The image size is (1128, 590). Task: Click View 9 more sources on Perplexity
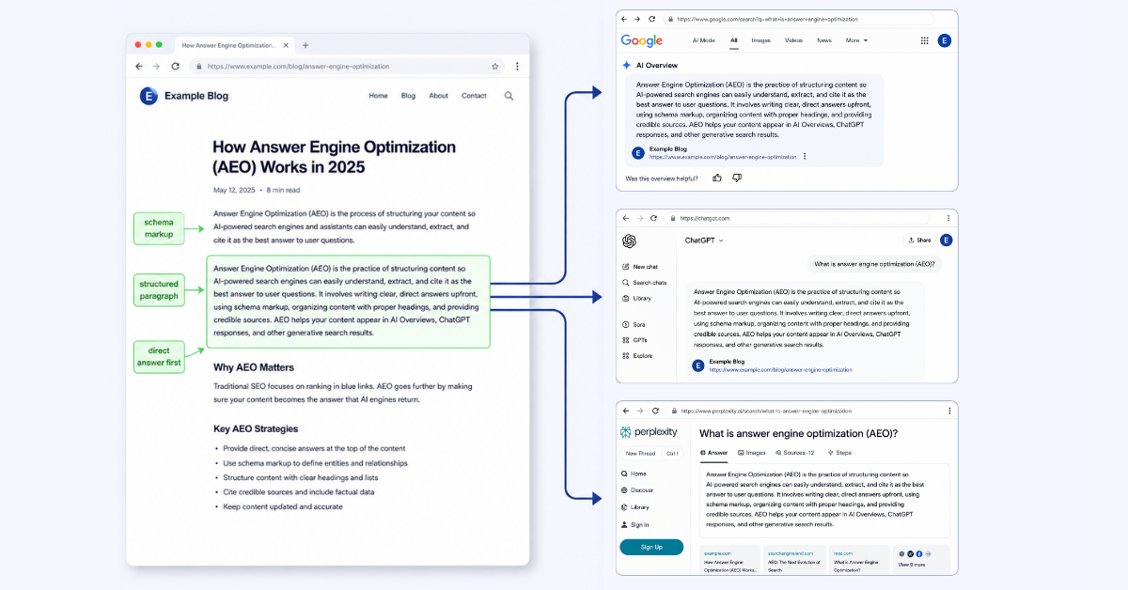[920, 560]
